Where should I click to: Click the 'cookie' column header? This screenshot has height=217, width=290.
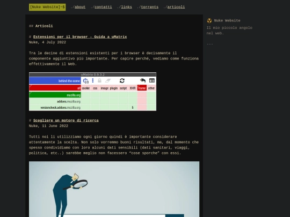pos(86,88)
